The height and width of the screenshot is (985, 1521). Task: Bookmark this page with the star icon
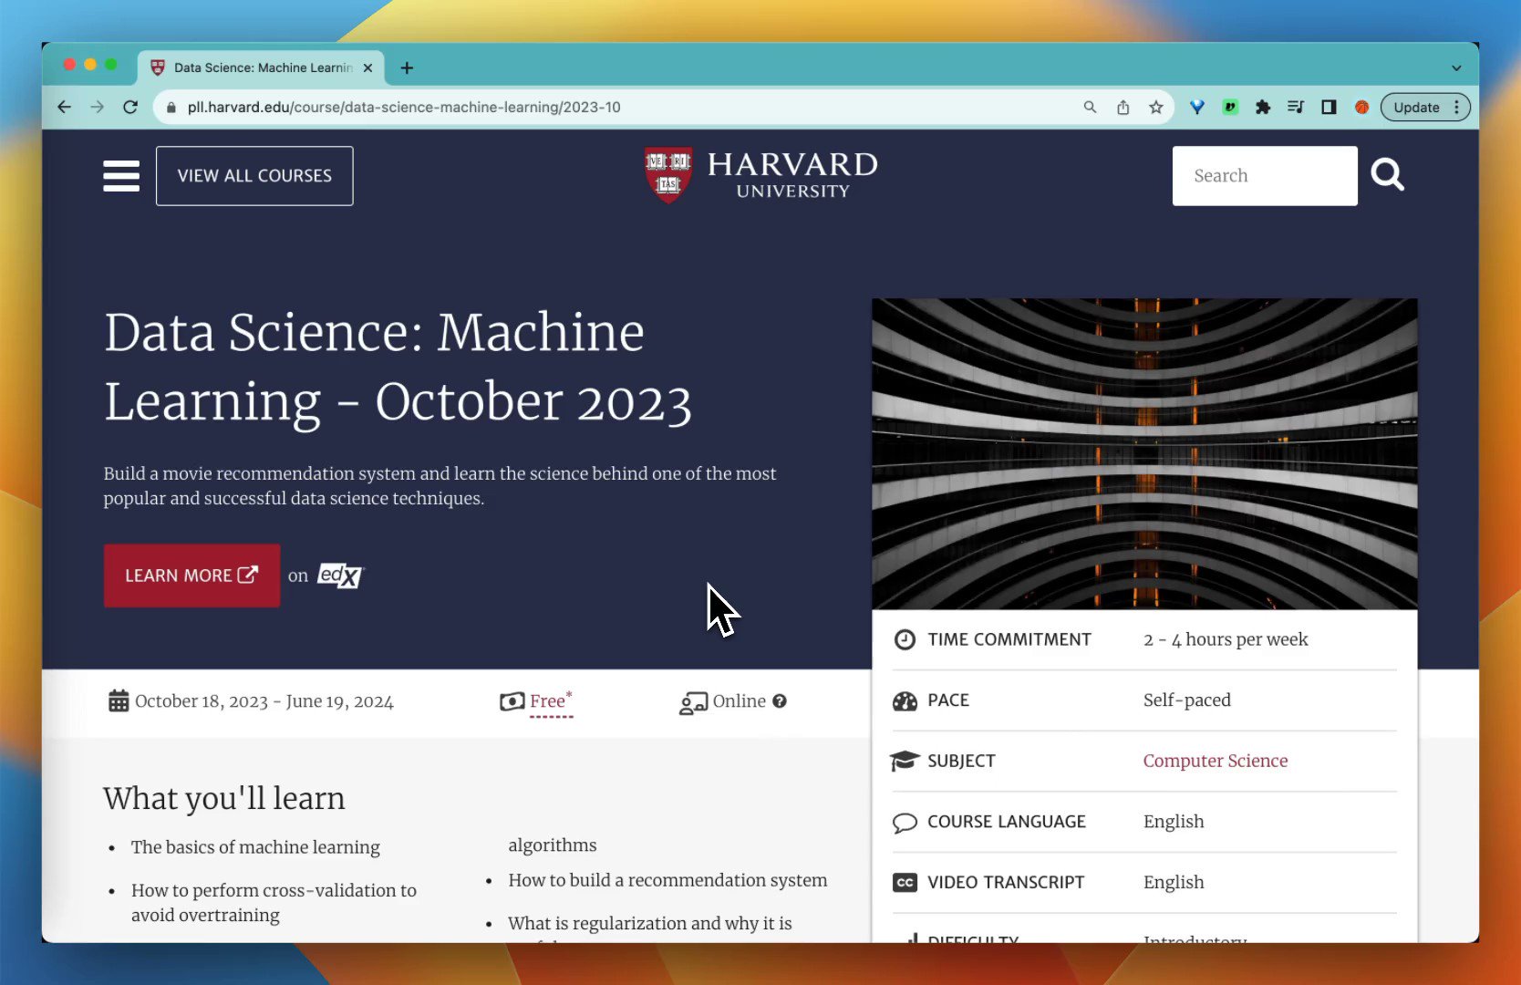pyautogui.click(x=1155, y=107)
